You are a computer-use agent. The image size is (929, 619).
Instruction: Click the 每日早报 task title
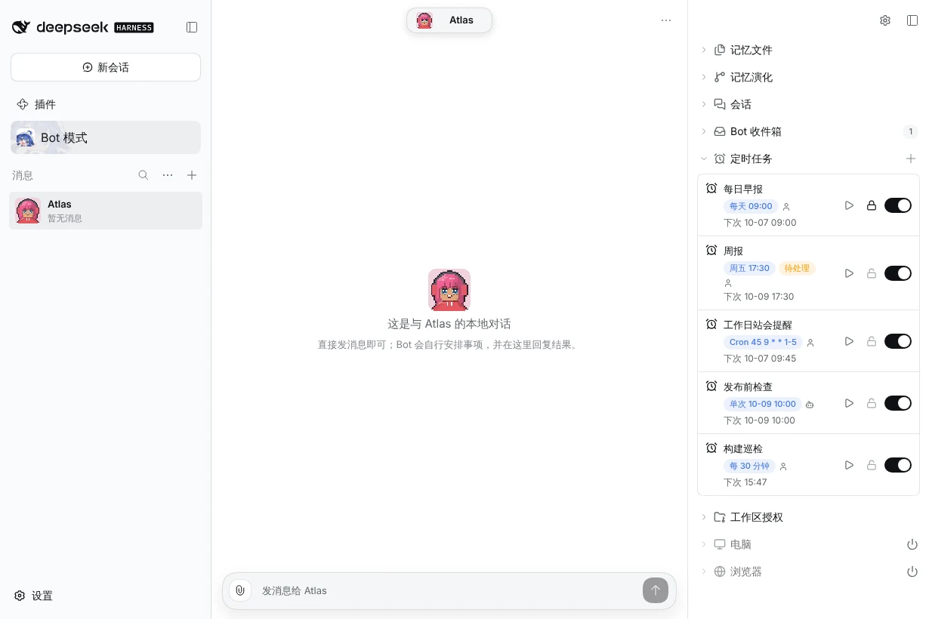(x=743, y=189)
